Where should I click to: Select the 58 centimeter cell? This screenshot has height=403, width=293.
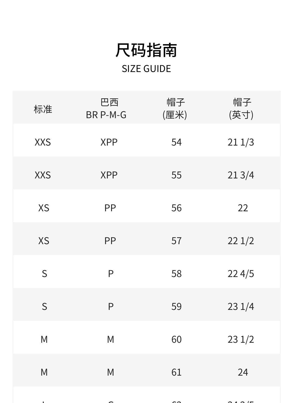(176, 274)
